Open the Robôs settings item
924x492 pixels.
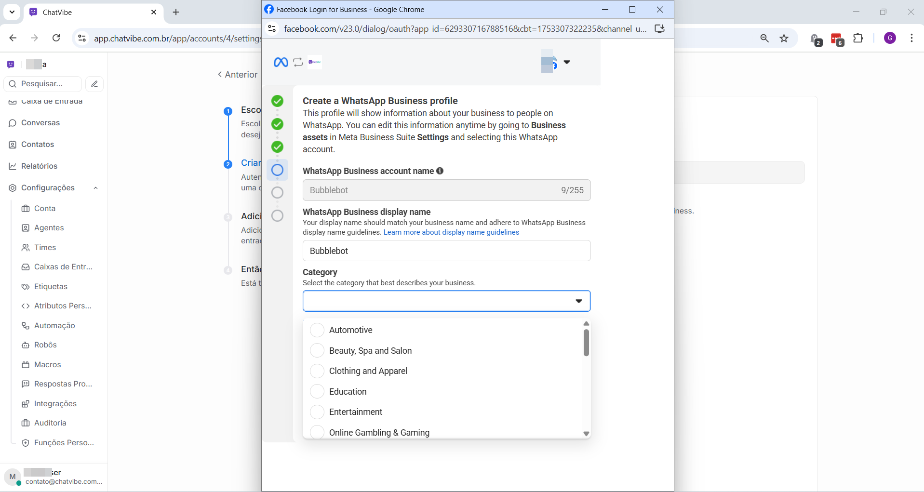point(45,345)
